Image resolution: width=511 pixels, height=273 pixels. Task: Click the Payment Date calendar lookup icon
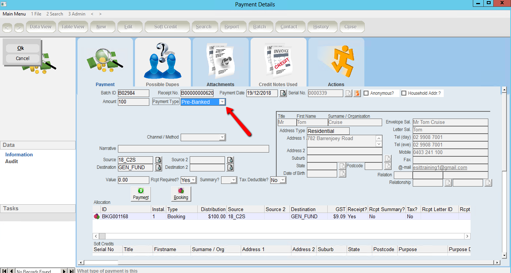[283, 93]
